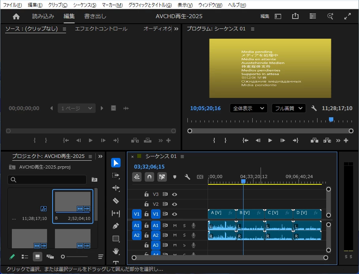Select the Rectangle tool
The width and height of the screenshot is (359, 274).
[x=116, y=239]
